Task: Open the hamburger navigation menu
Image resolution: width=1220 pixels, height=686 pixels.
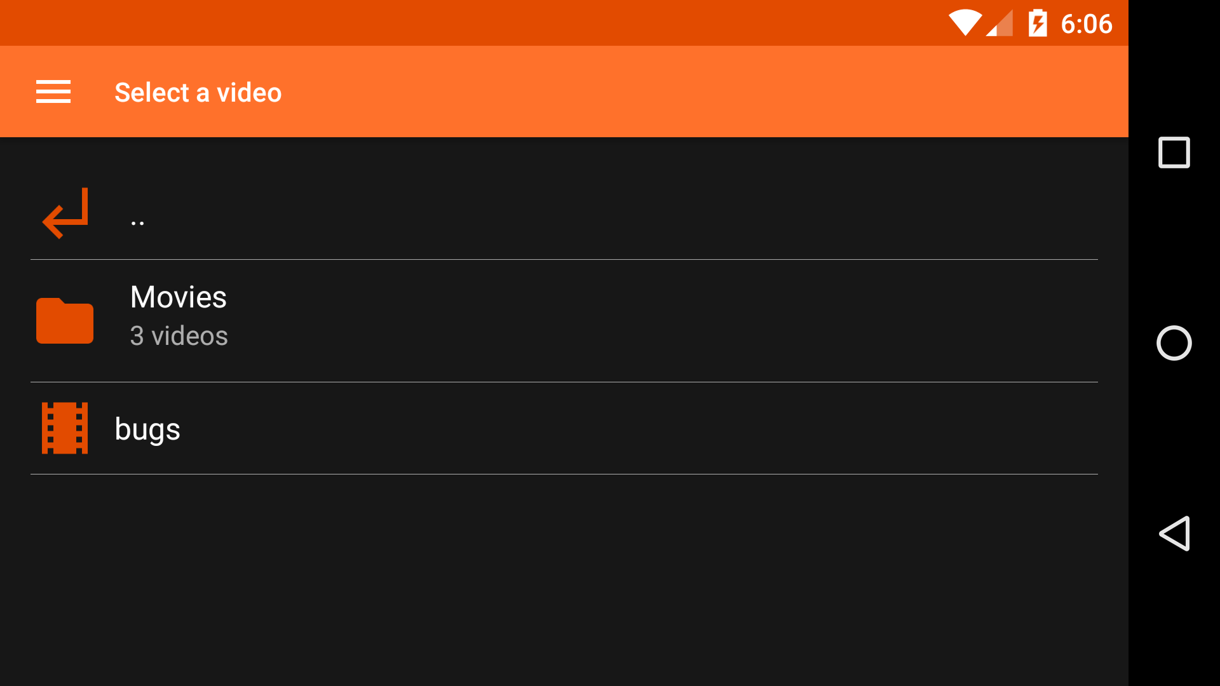Action: click(x=53, y=91)
